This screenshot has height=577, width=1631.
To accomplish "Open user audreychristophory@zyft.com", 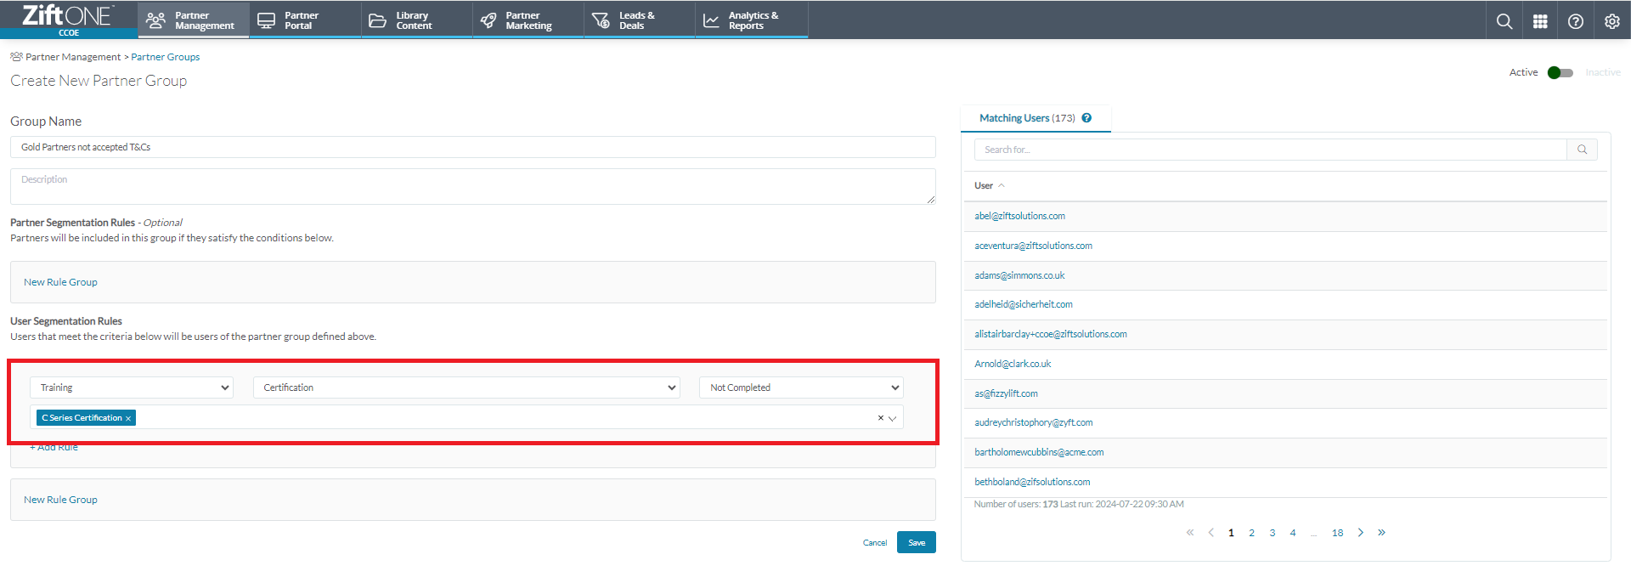I will (1033, 422).
